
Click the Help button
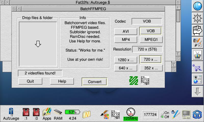click(62, 81)
